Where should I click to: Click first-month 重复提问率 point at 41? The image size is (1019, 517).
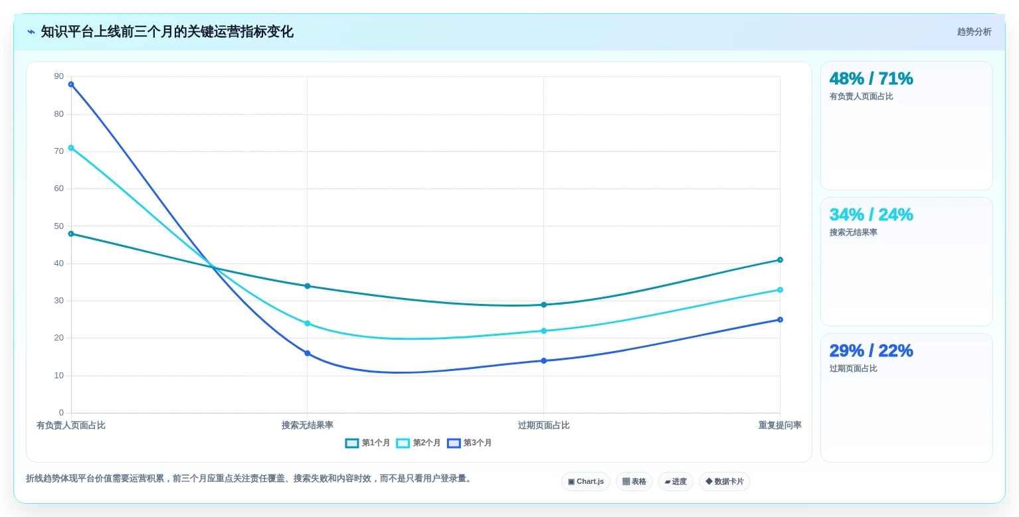click(x=780, y=259)
